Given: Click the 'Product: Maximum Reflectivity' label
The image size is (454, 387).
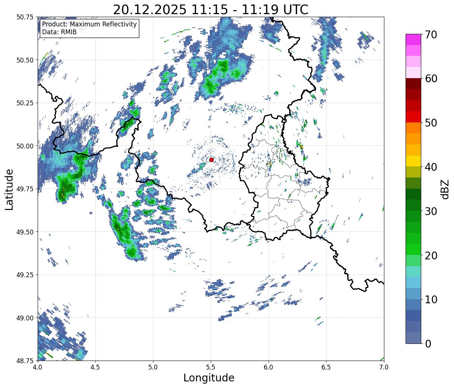Looking at the screenshot, I should [x=89, y=24].
